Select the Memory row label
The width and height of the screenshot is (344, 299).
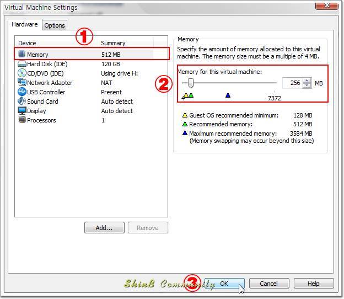coord(37,55)
